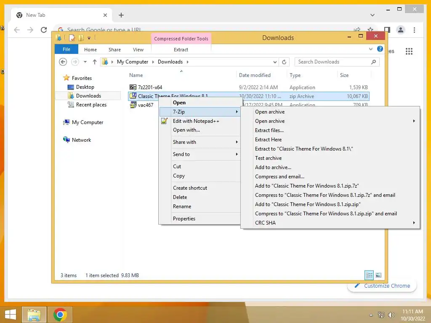Open File Explorer from taskbar

point(34,315)
